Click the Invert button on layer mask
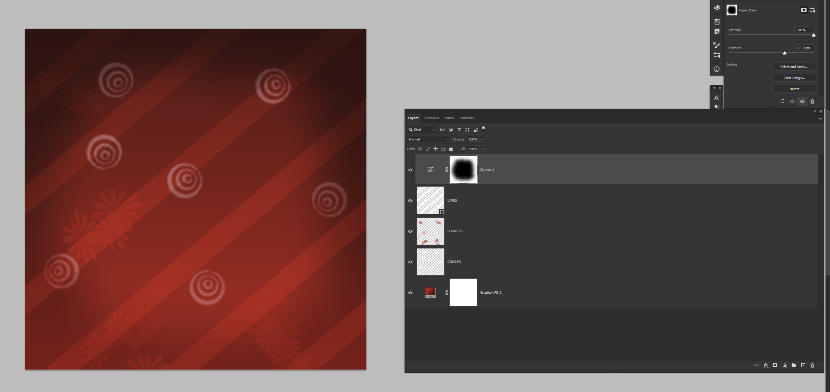830x392 pixels. pos(793,89)
